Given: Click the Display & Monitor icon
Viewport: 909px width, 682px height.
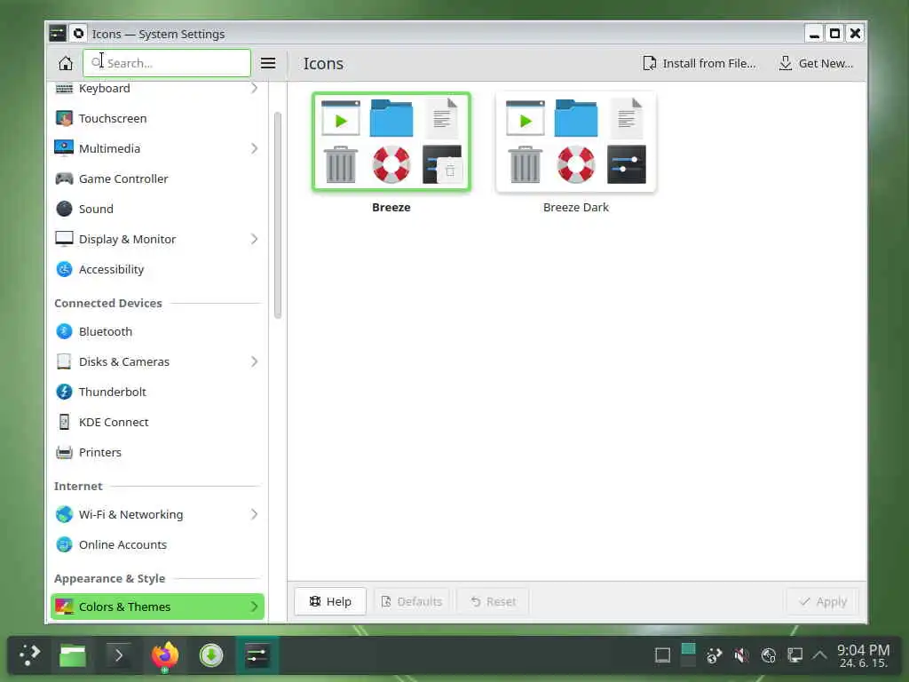Looking at the screenshot, I should tap(64, 239).
